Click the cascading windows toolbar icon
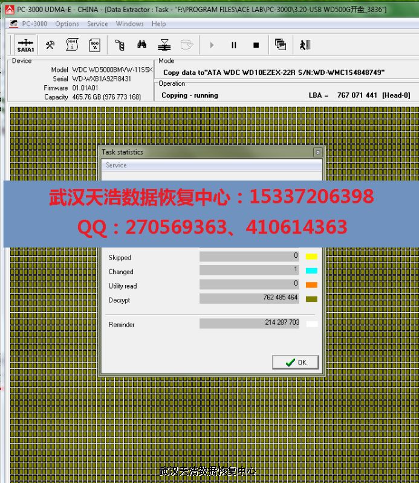 pos(280,45)
